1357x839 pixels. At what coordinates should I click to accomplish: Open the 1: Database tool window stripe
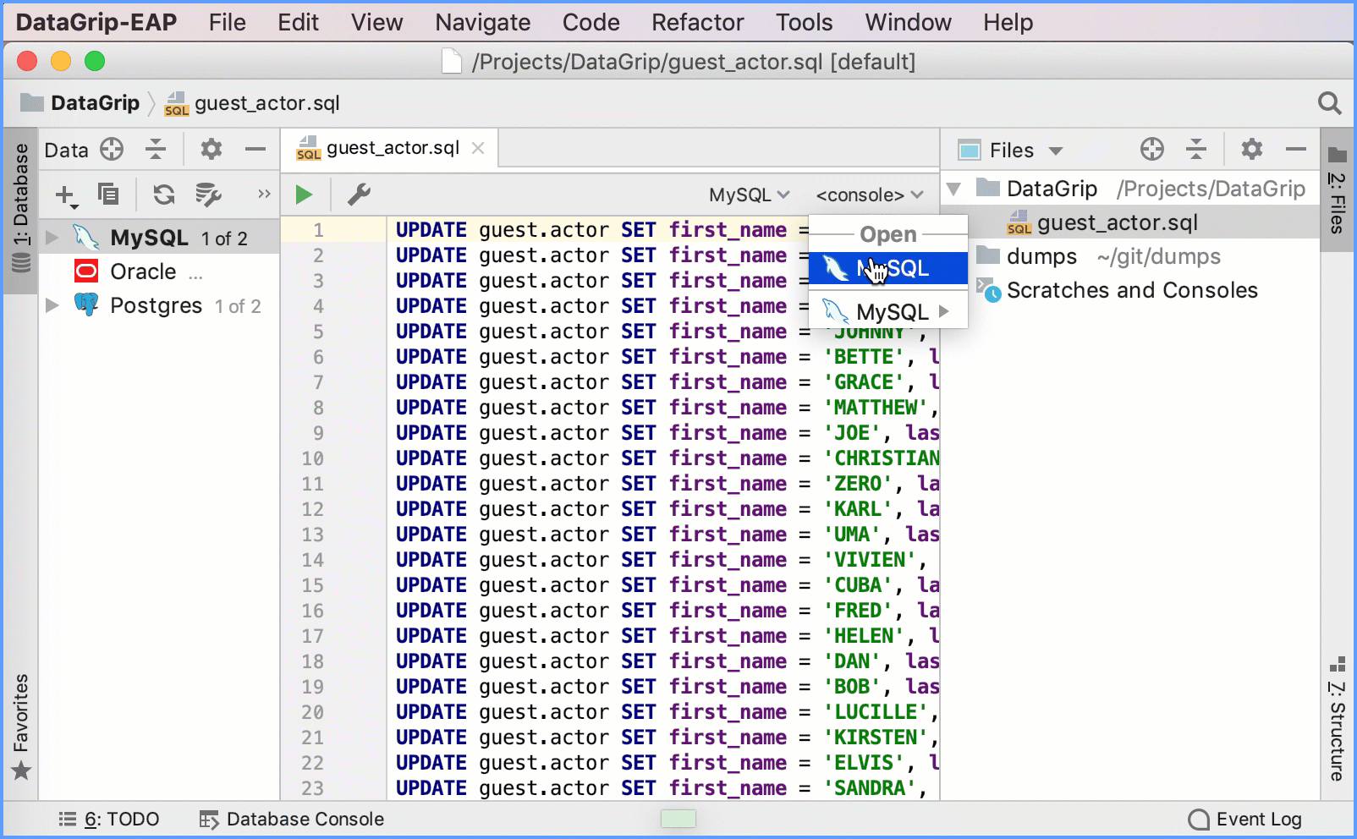[20, 209]
